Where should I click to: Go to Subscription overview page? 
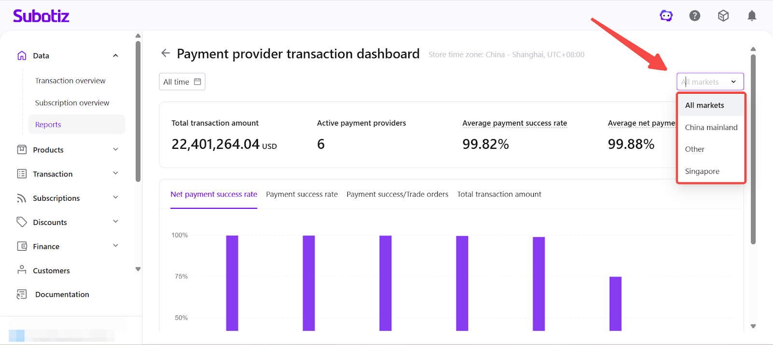click(x=72, y=103)
